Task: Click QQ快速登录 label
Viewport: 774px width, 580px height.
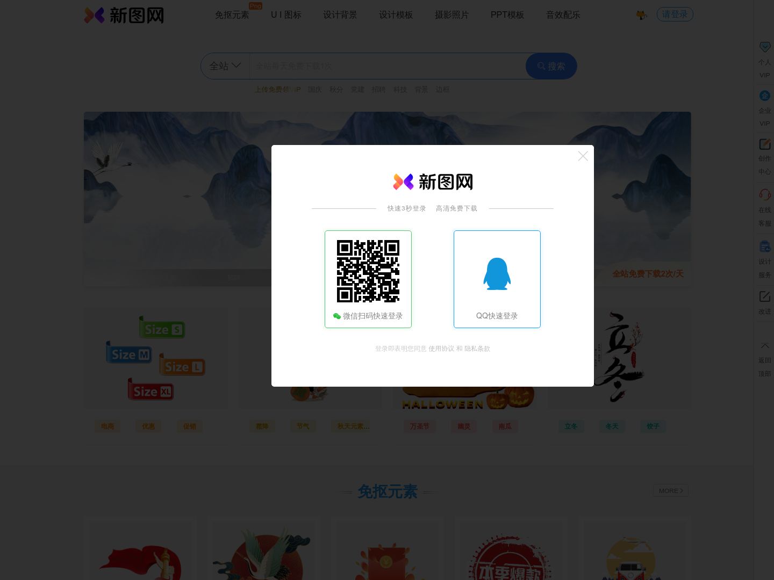Action: 497,316
